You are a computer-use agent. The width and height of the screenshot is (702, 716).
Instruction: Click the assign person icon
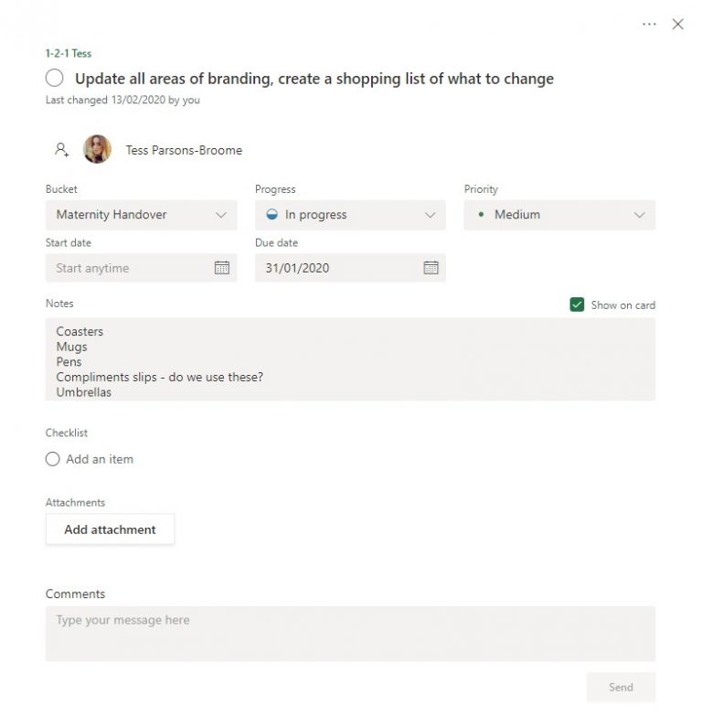[61, 149]
